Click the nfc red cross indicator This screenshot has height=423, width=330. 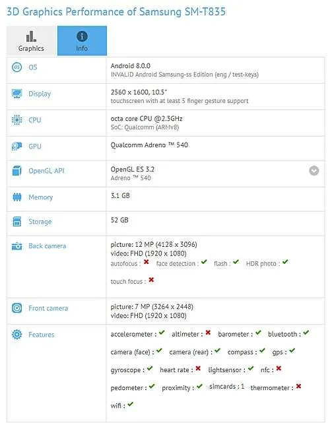[279, 368]
